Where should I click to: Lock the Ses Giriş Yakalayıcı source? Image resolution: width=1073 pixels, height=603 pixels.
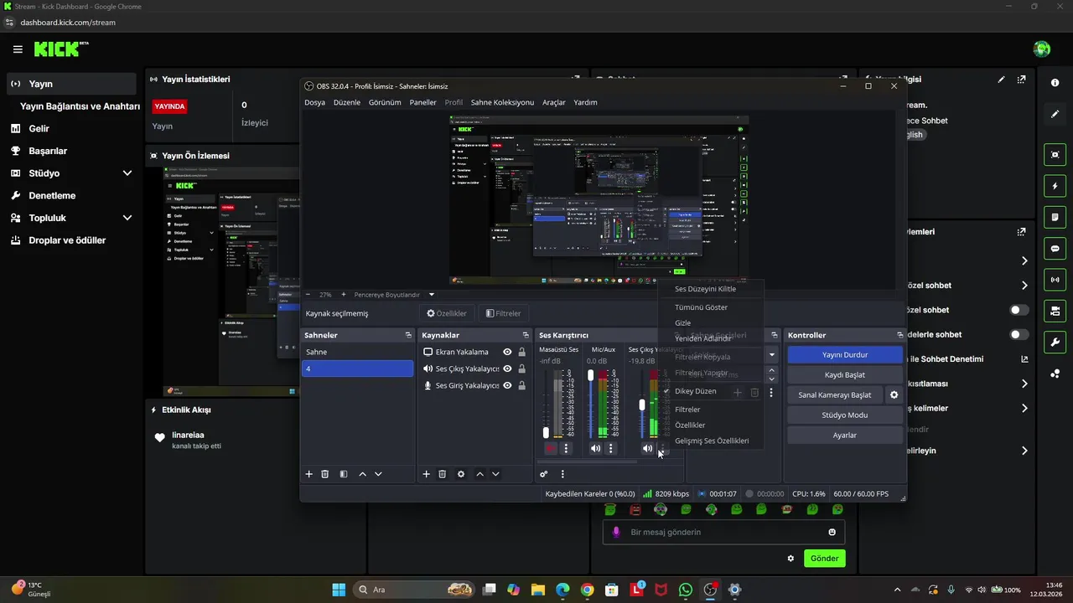[x=522, y=385]
